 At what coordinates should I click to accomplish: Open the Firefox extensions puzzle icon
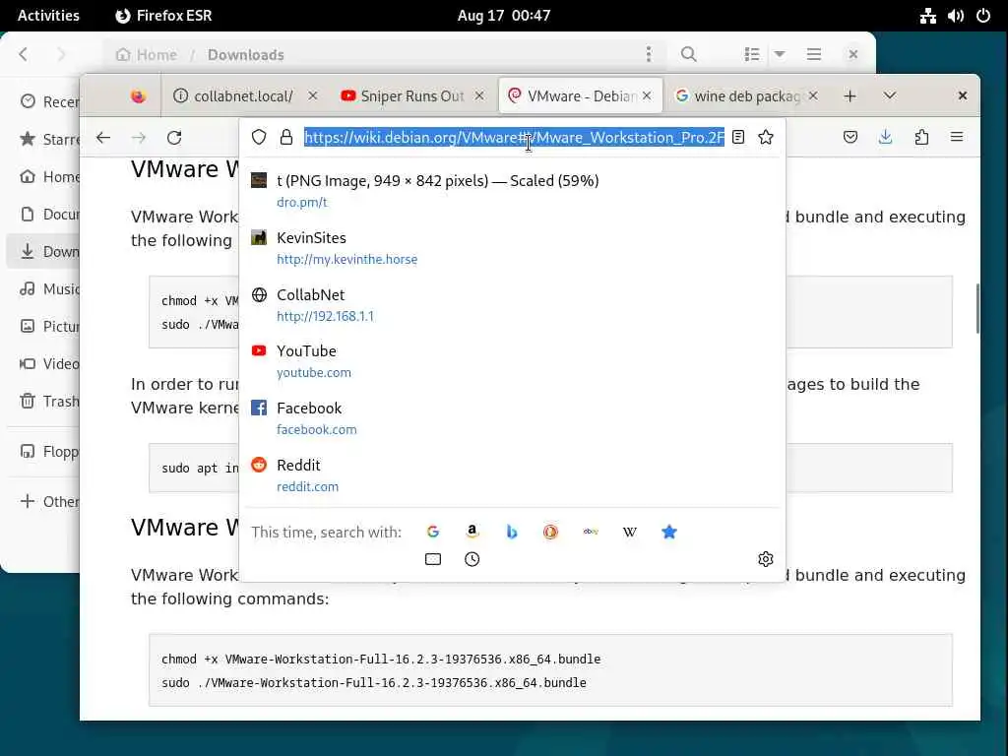[x=921, y=137]
